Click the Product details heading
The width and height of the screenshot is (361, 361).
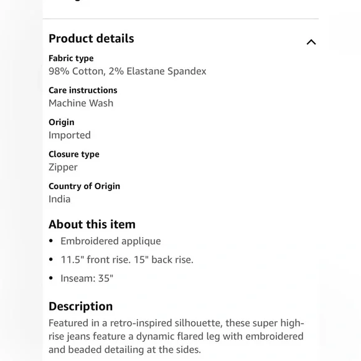coord(91,39)
